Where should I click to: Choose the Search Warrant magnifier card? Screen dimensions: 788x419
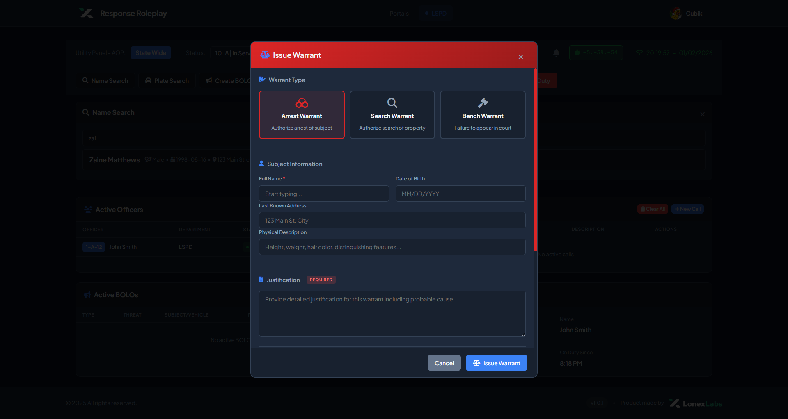[x=392, y=115]
